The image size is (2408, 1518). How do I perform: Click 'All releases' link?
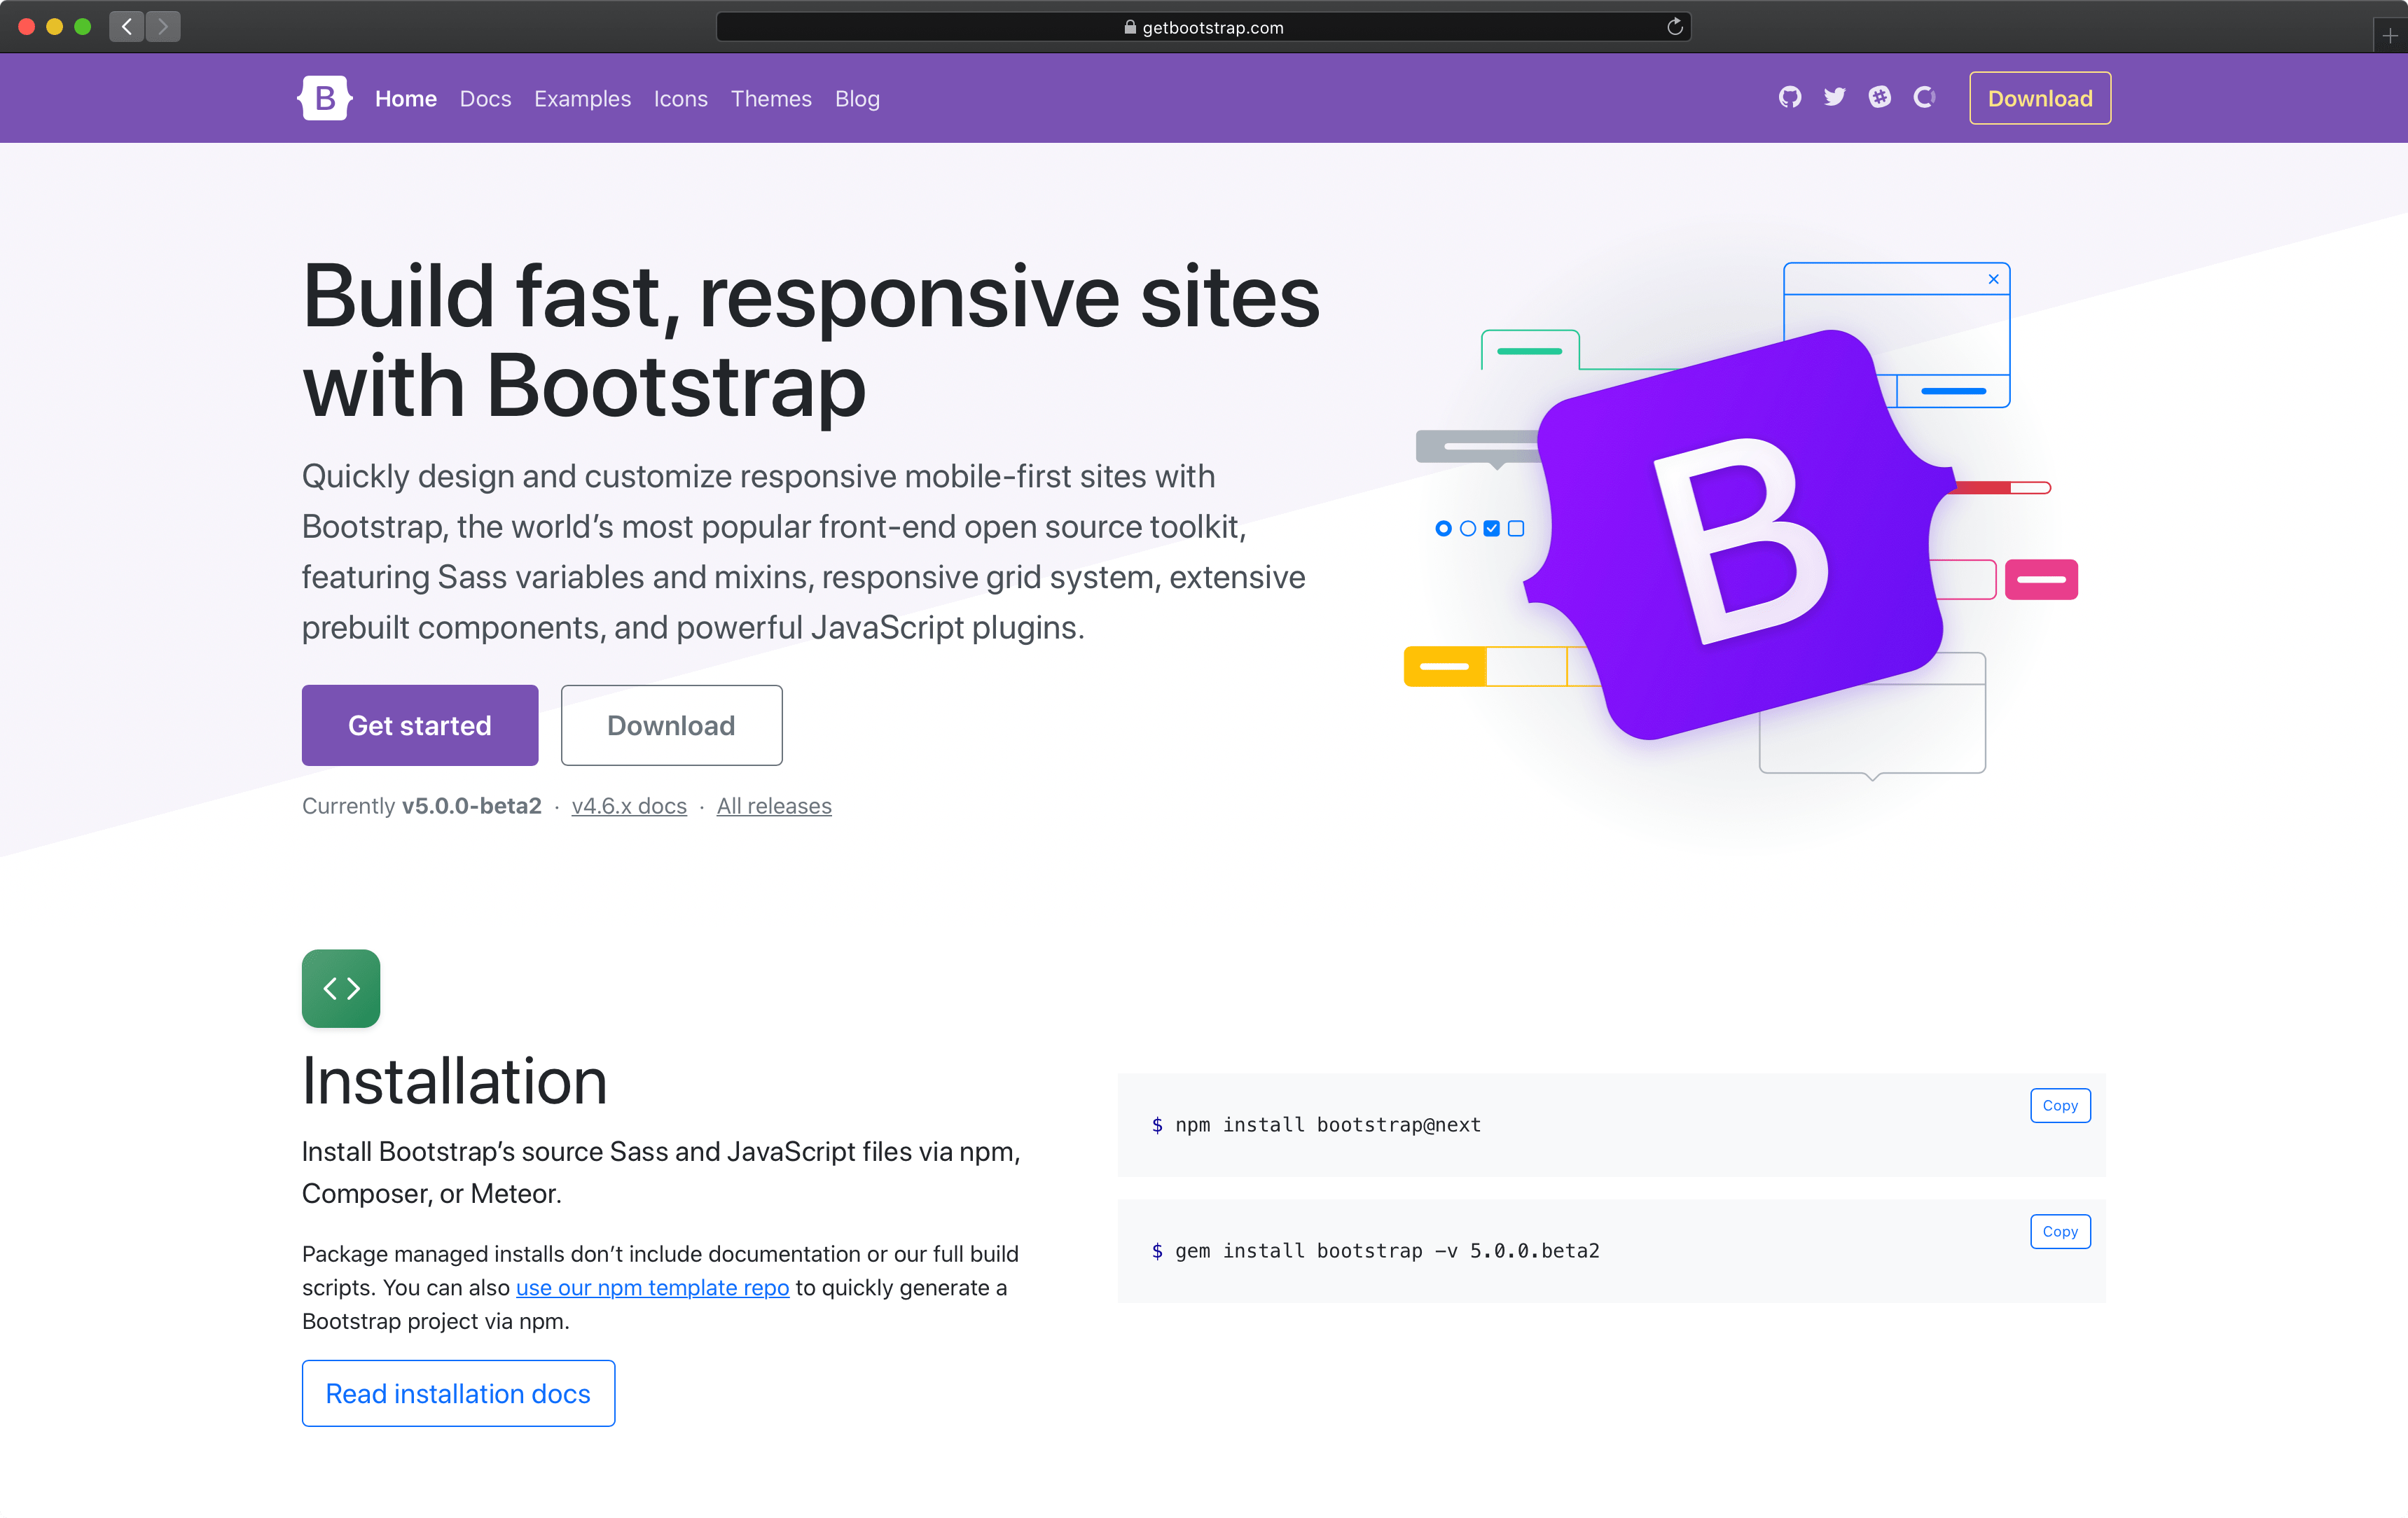(775, 806)
